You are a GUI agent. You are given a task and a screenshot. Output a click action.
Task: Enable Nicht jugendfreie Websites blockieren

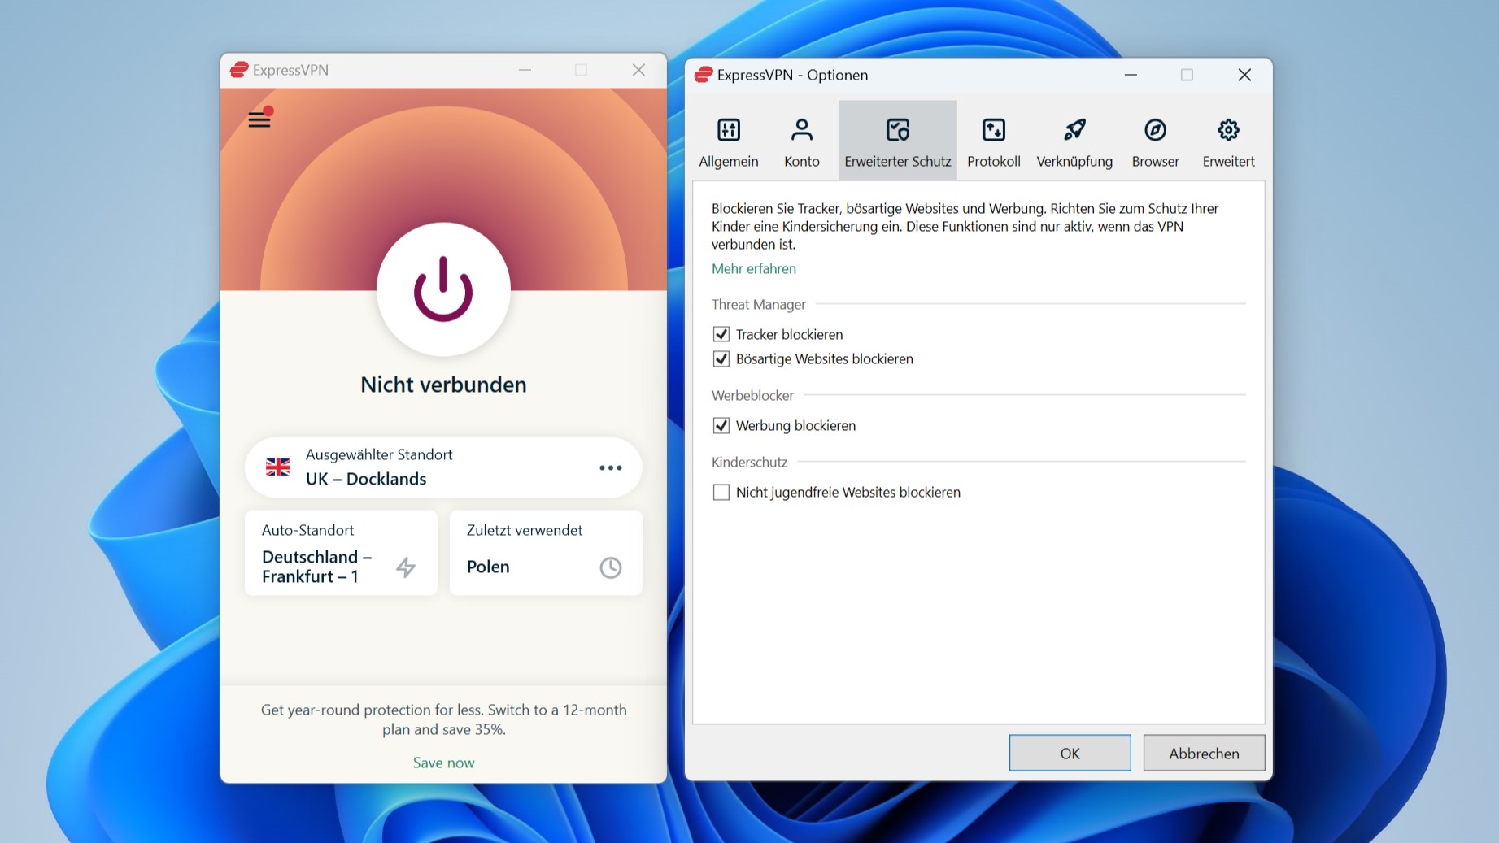coord(721,492)
